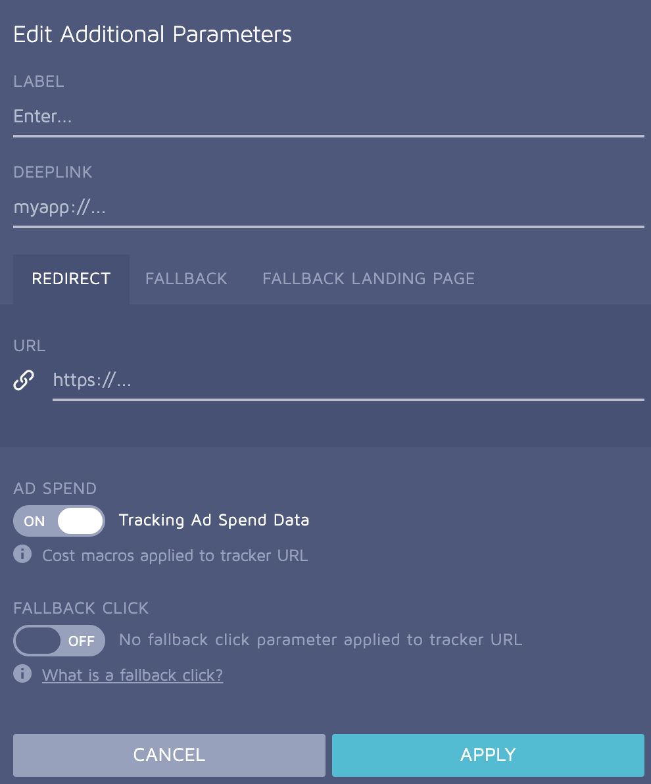The width and height of the screenshot is (651, 784).
Task: Click CANCEL to dismiss the dialog
Action: click(x=169, y=754)
